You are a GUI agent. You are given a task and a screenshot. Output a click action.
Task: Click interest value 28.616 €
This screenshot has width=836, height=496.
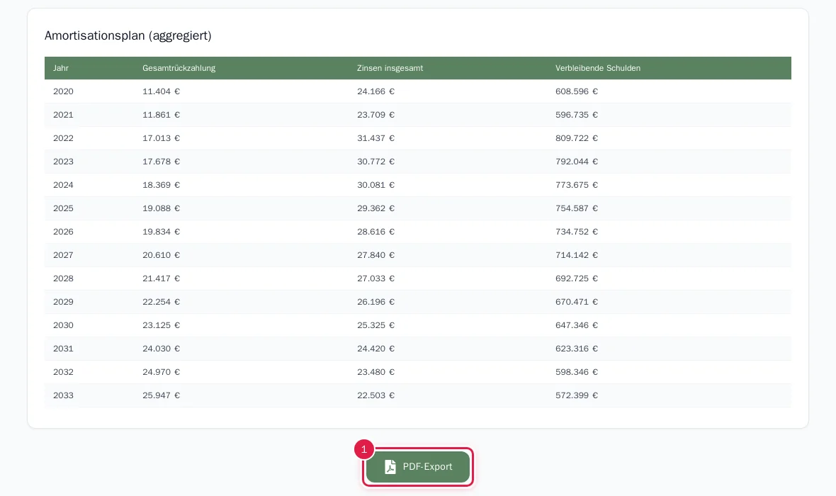point(376,232)
